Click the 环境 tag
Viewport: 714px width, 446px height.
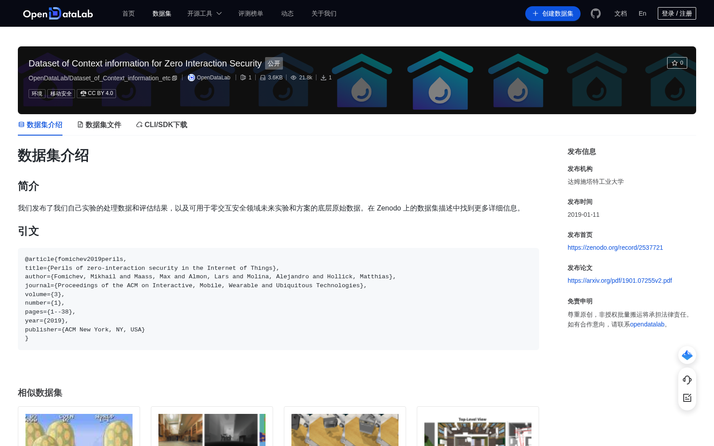(x=37, y=93)
